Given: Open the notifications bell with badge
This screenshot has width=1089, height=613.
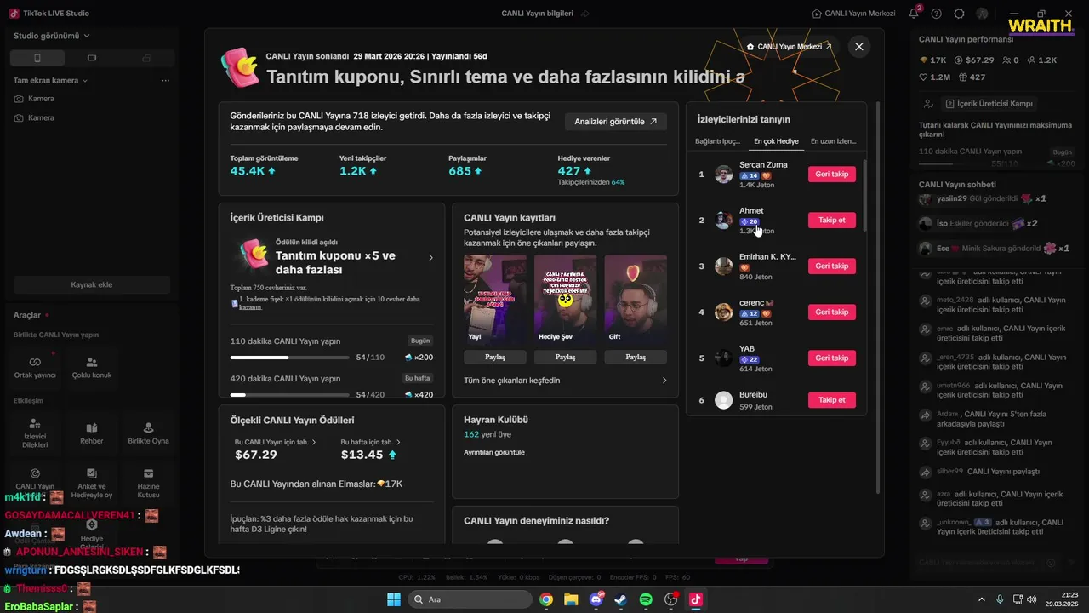Looking at the screenshot, I should point(915,14).
